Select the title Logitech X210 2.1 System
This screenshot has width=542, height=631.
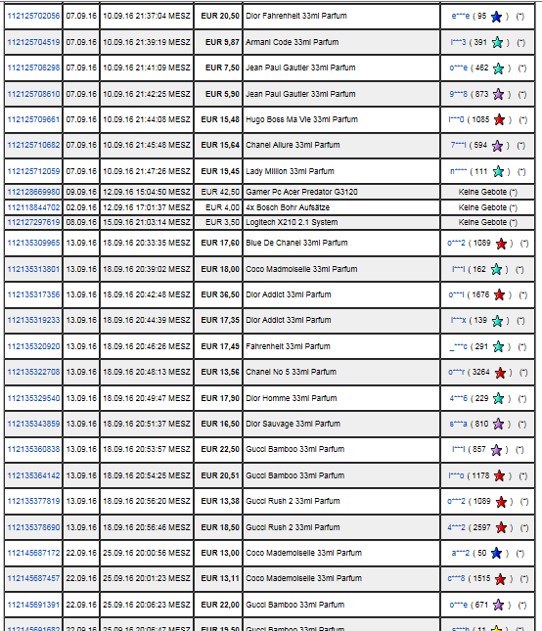[292, 222]
